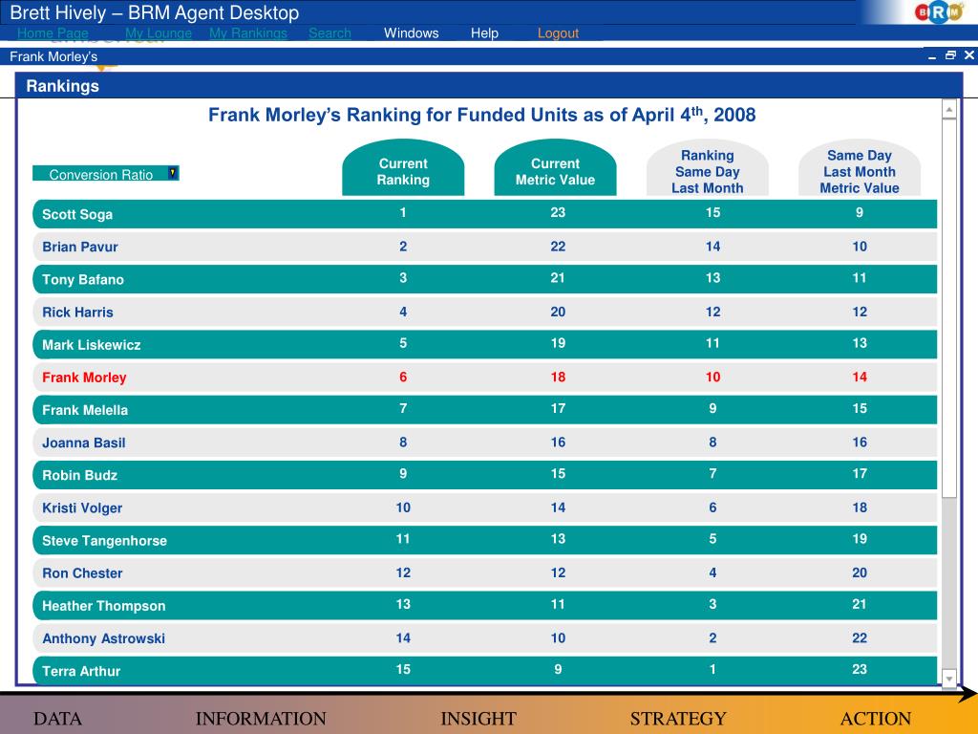
Task: Select Ron Chester row name
Action: point(82,573)
